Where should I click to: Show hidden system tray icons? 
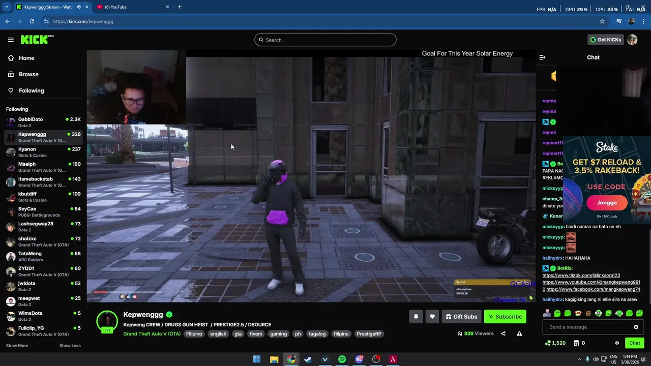click(579, 359)
